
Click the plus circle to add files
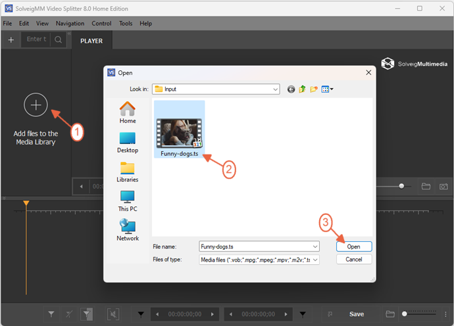click(x=36, y=105)
